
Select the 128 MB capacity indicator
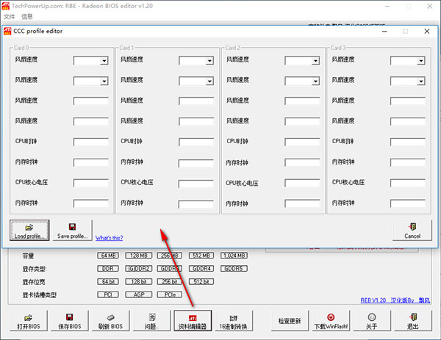(139, 256)
